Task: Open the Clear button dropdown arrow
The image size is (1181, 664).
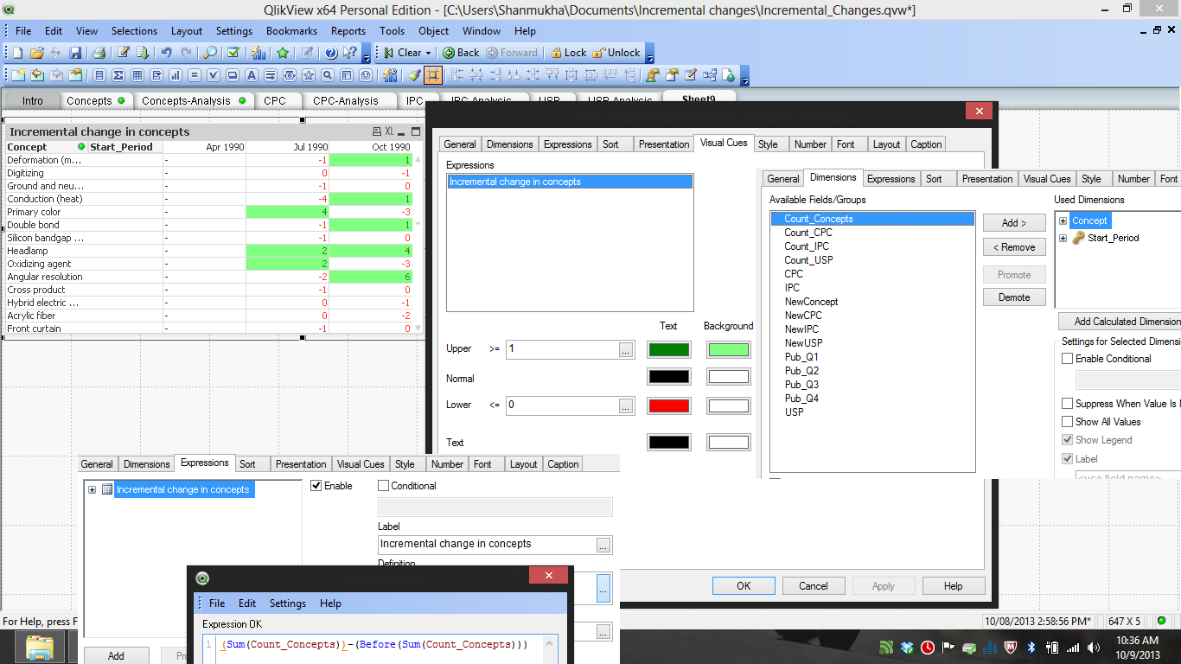Action: click(x=429, y=53)
